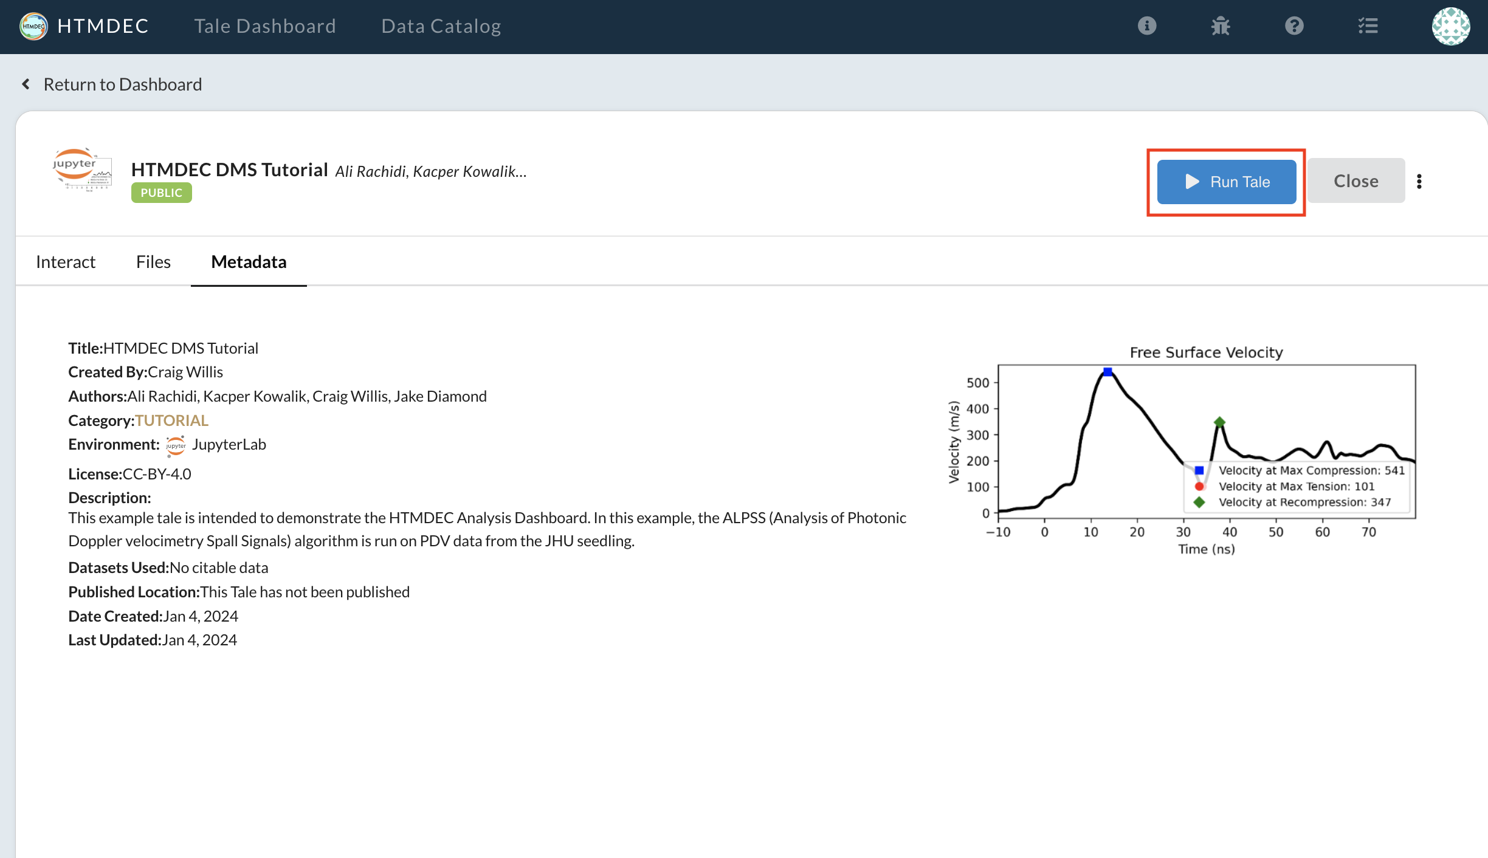The image size is (1488, 858).
Task: Click the JupyterLab environment icon
Action: click(176, 445)
